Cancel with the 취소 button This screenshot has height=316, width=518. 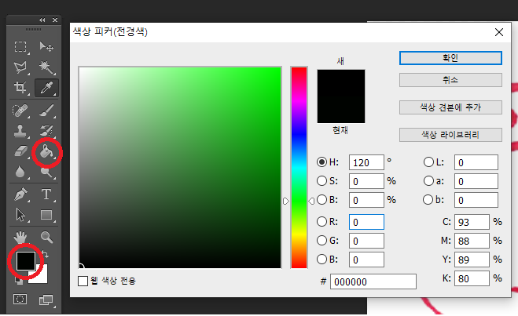450,80
